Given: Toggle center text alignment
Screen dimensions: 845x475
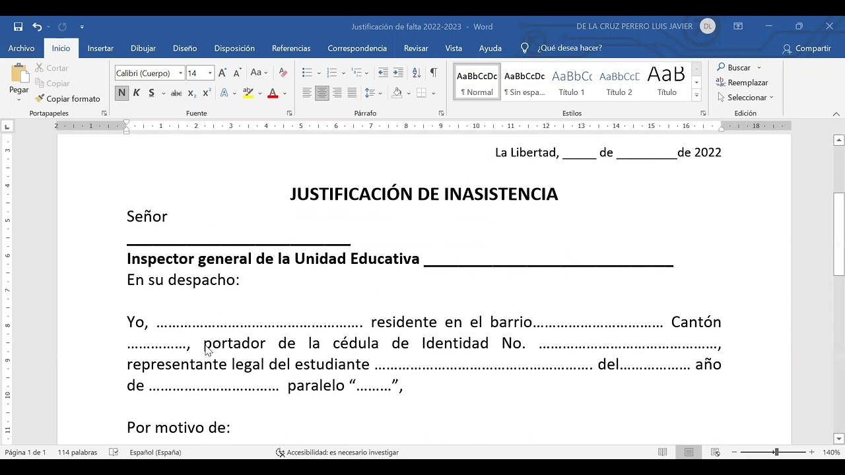Looking at the screenshot, I should pyautogui.click(x=321, y=92).
